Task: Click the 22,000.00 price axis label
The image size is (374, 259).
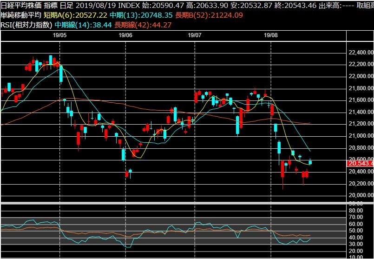Action: tap(361, 76)
